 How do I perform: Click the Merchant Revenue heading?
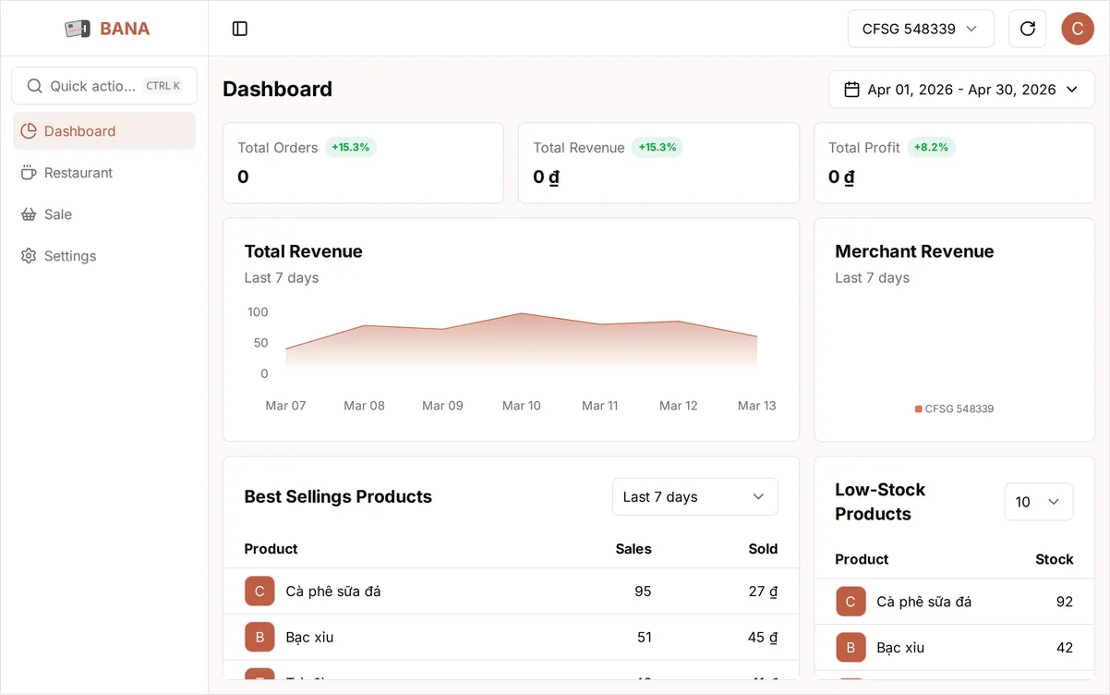pos(914,251)
